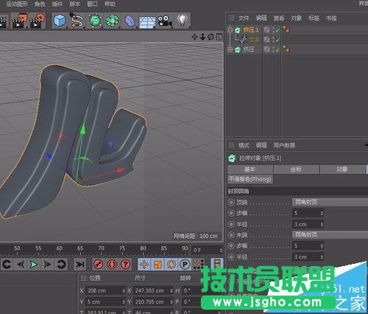The width and height of the screenshot is (368, 314).
Task: Toggle Parameter recording P icon
Action: [x=185, y=265]
